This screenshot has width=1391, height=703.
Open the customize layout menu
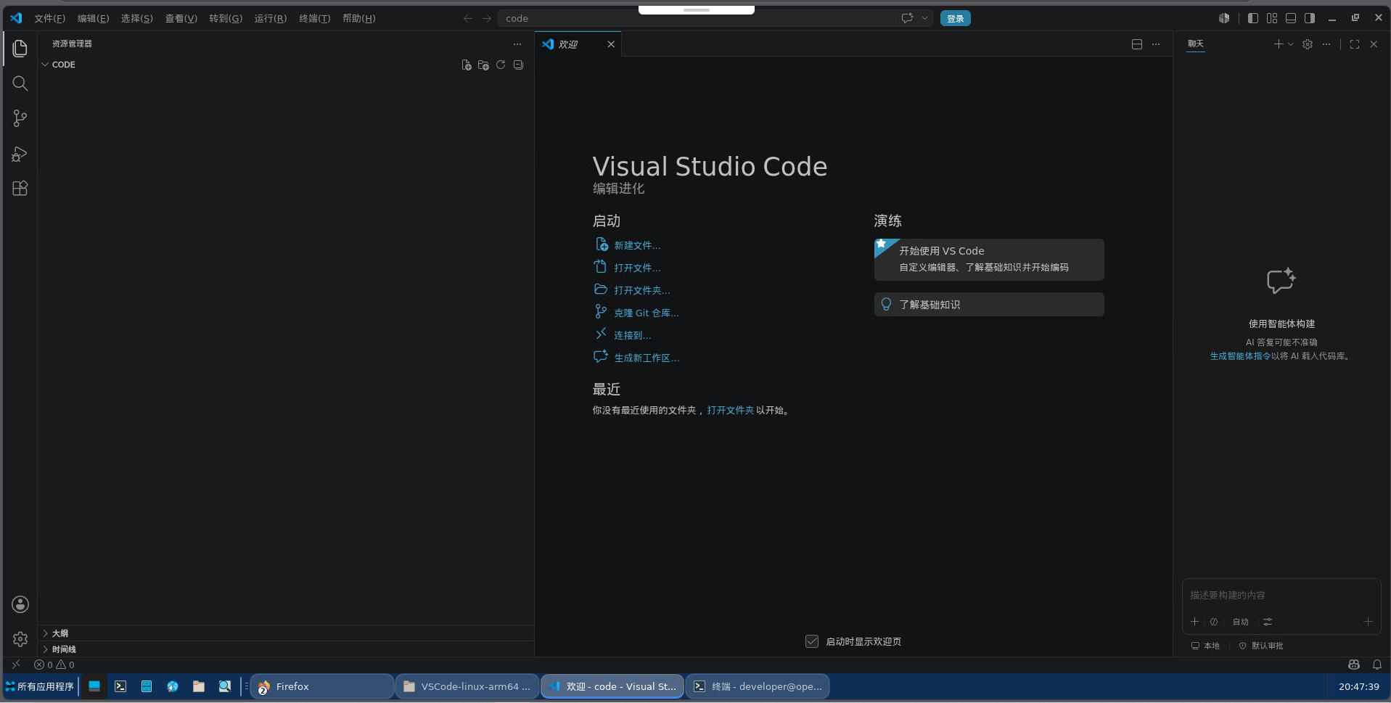1272,18
